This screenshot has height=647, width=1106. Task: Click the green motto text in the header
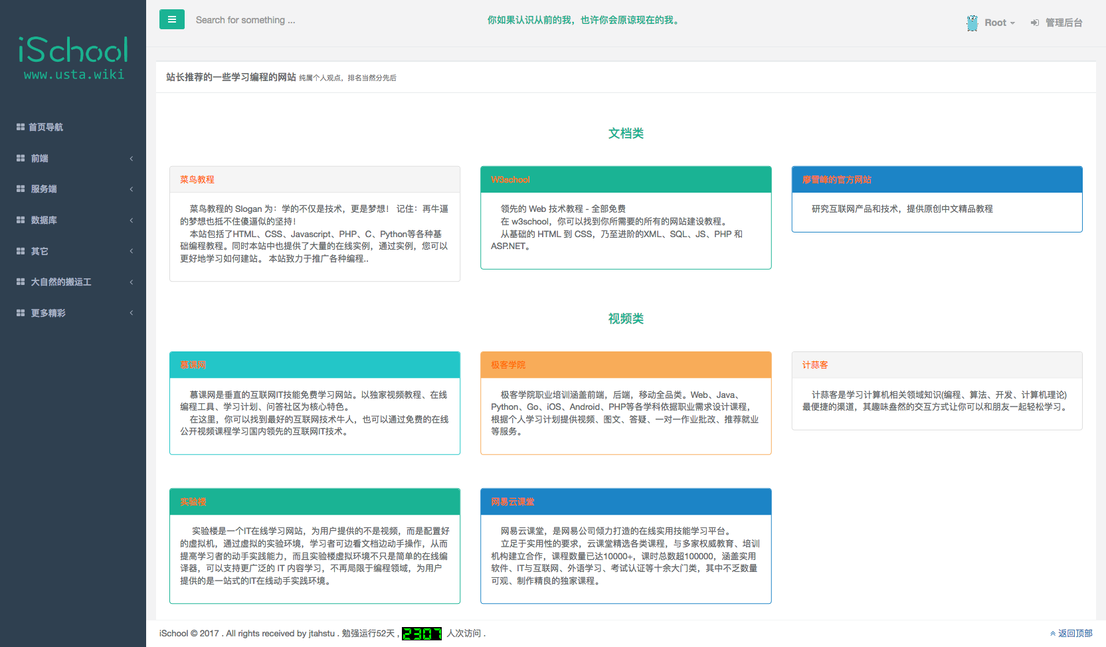tap(585, 20)
